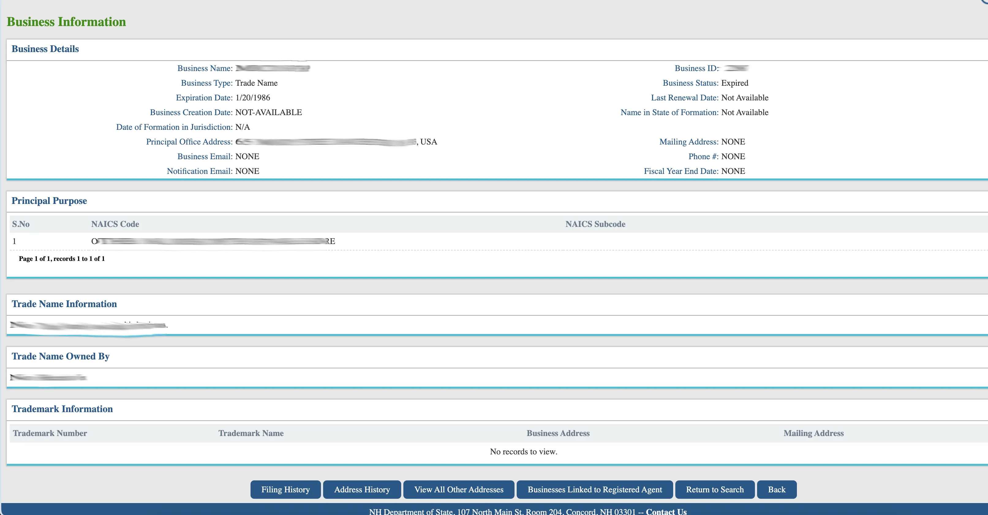Click the Notification Email 'NONE' value
The width and height of the screenshot is (988, 515).
tap(247, 171)
